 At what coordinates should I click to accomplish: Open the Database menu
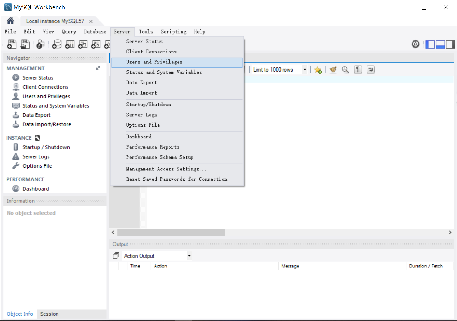click(95, 31)
